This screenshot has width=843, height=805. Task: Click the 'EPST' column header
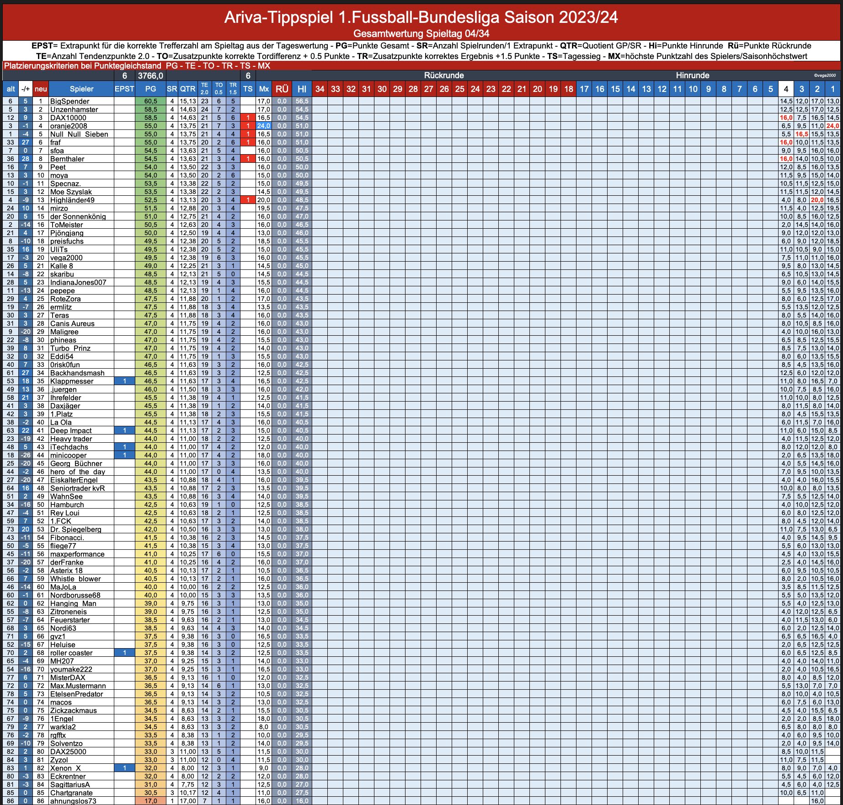click(124, 89)
